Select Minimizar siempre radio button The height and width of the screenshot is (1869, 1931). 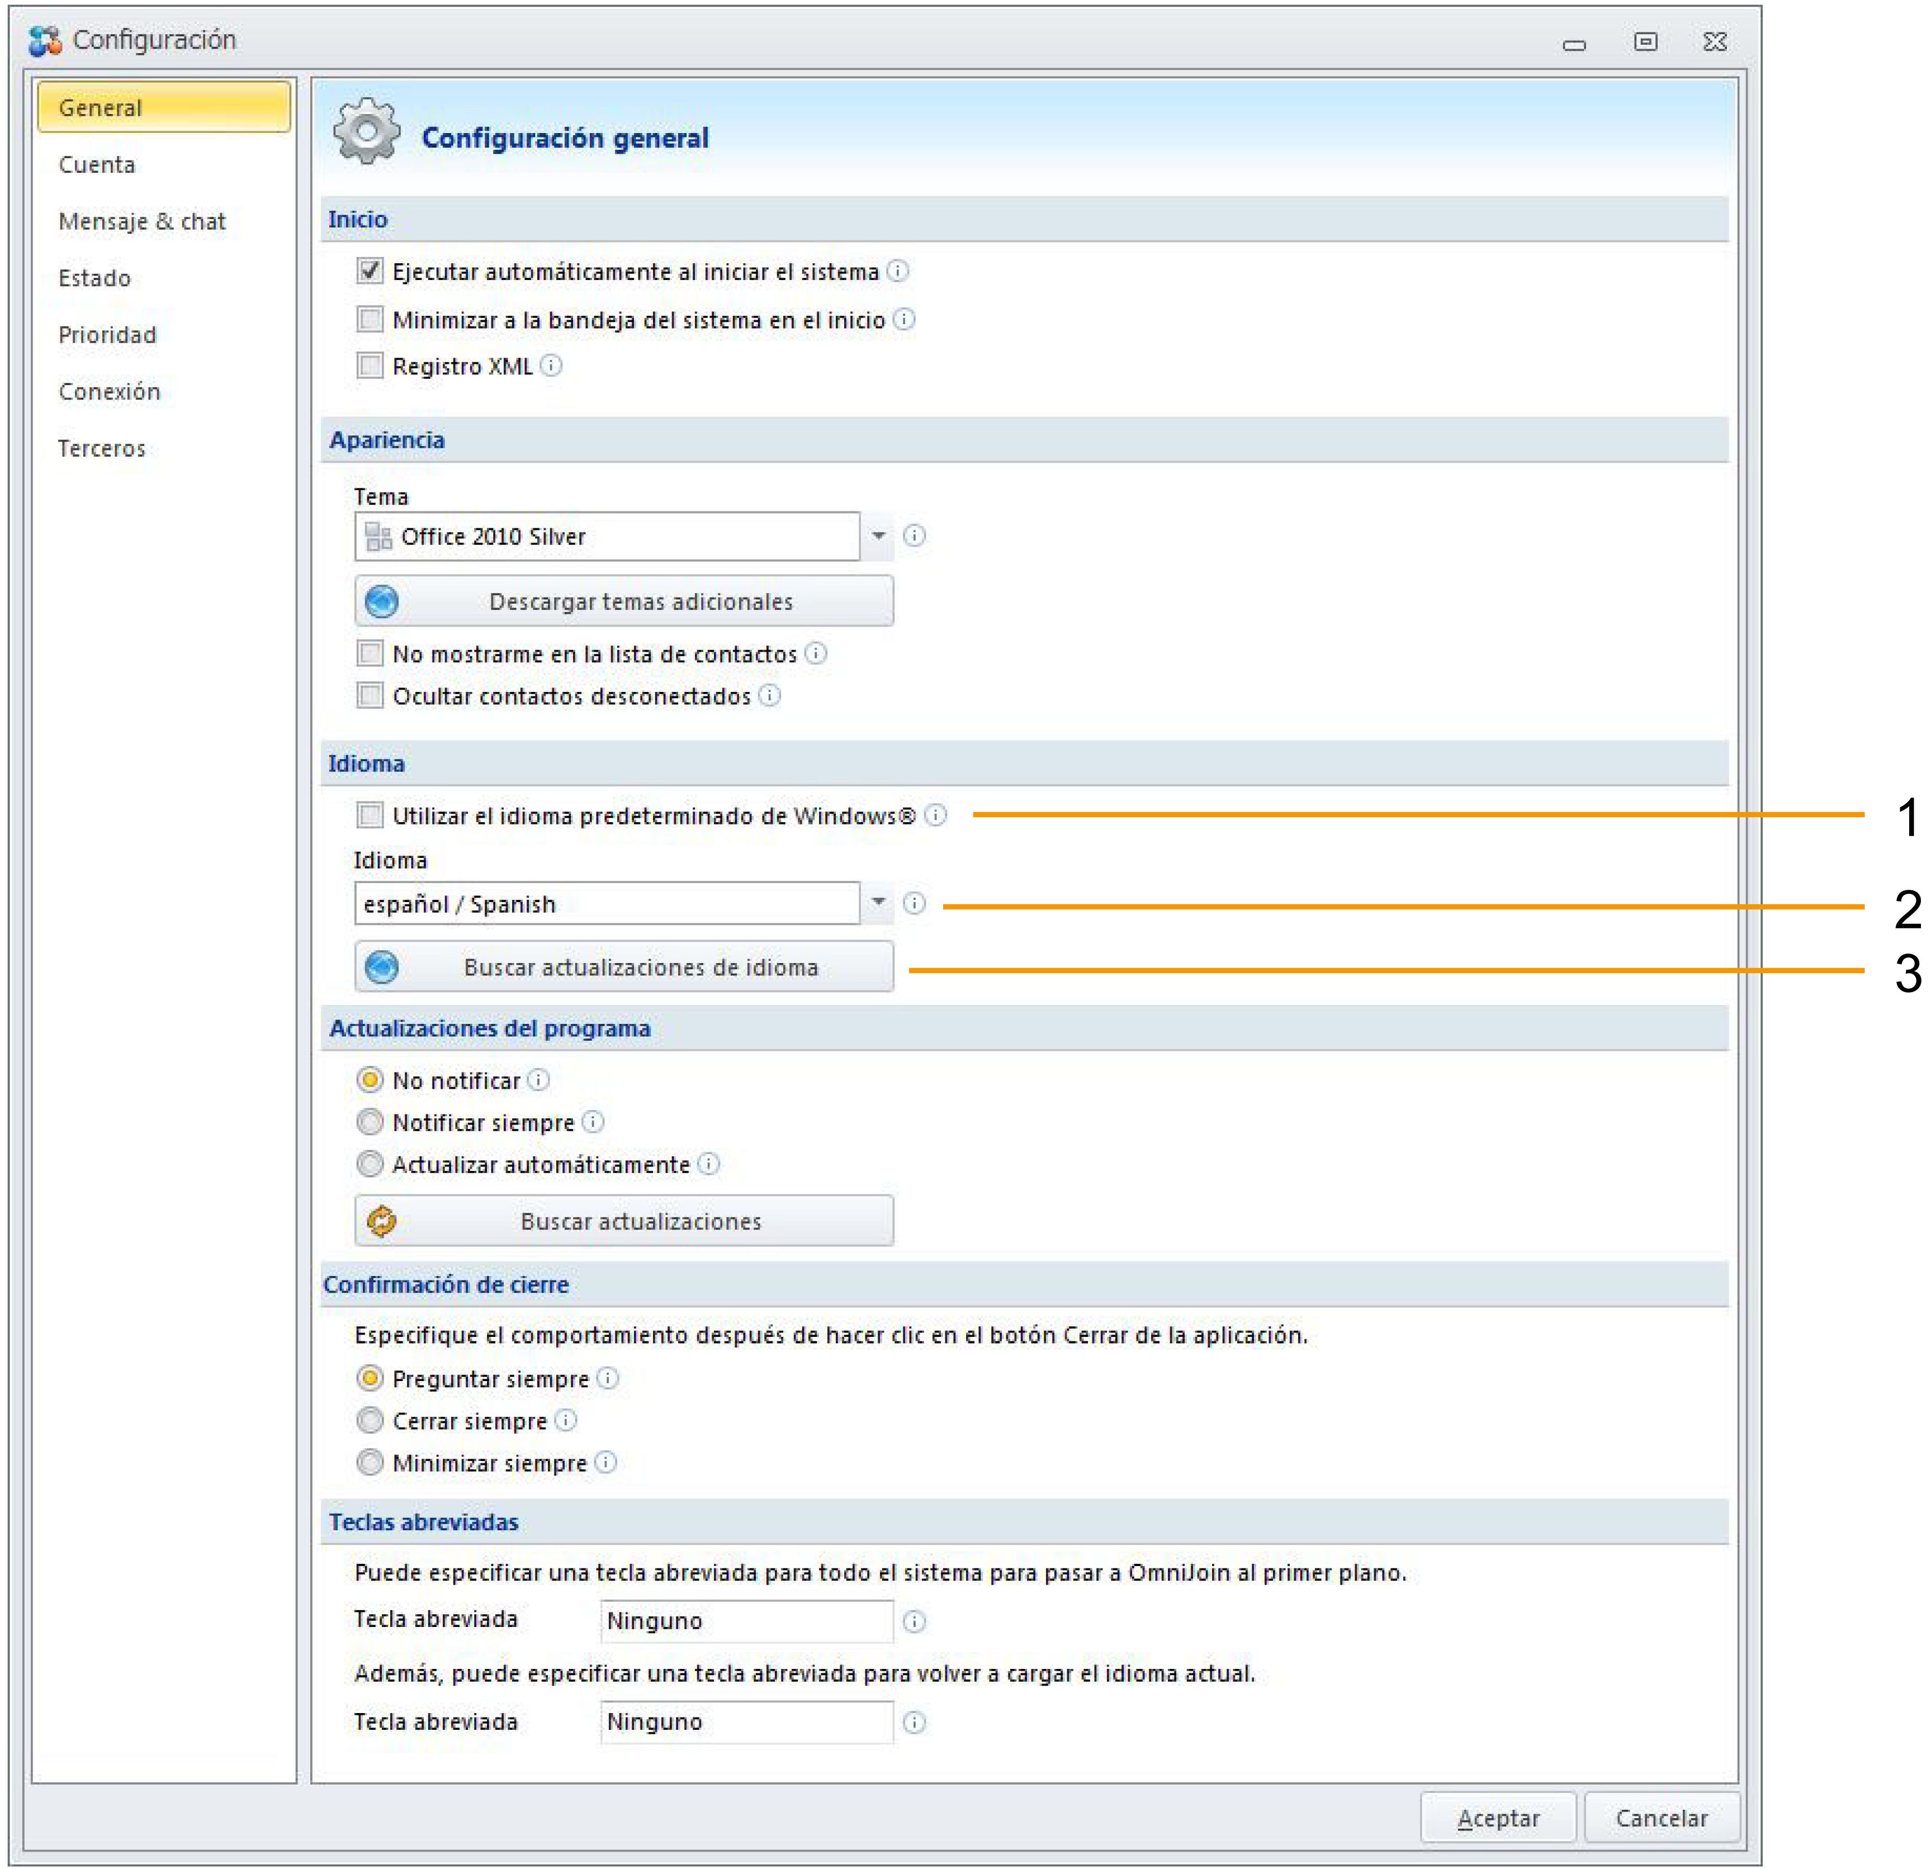tap(370, 1462)
